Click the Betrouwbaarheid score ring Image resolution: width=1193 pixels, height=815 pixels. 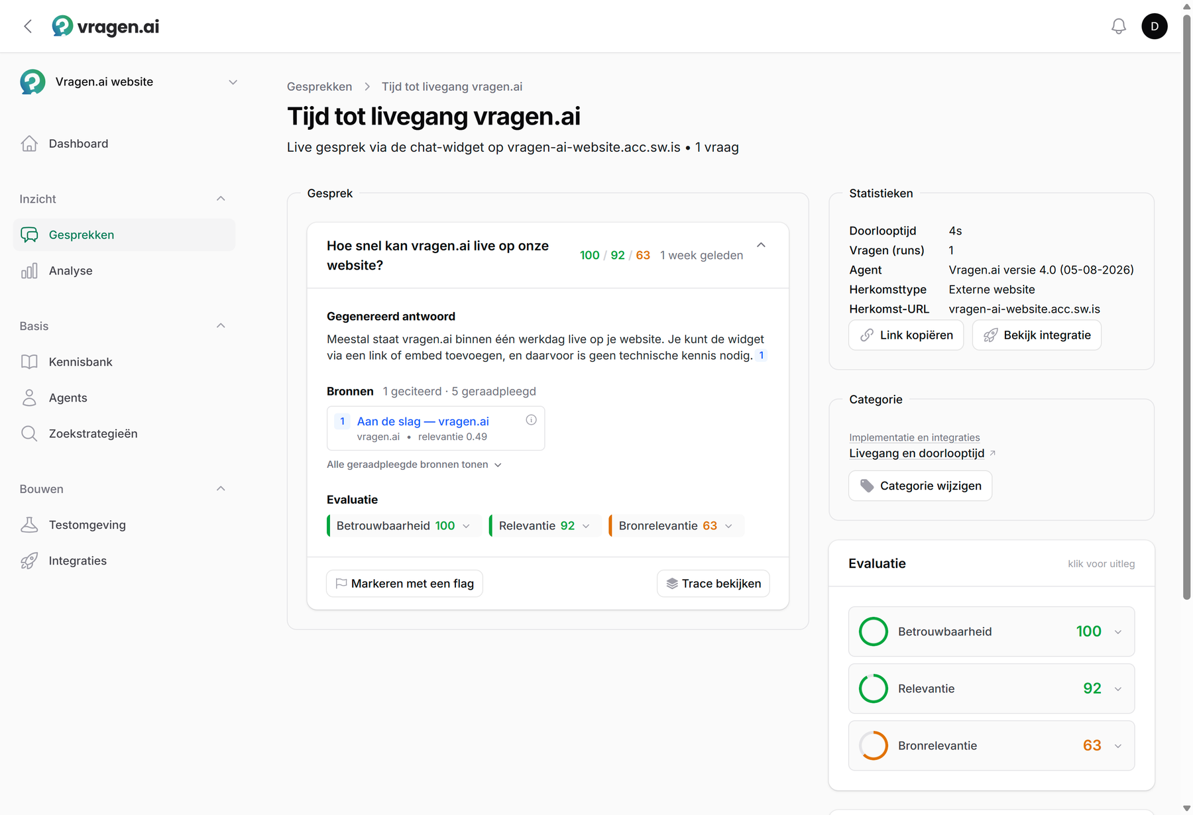tap(873, 631)
